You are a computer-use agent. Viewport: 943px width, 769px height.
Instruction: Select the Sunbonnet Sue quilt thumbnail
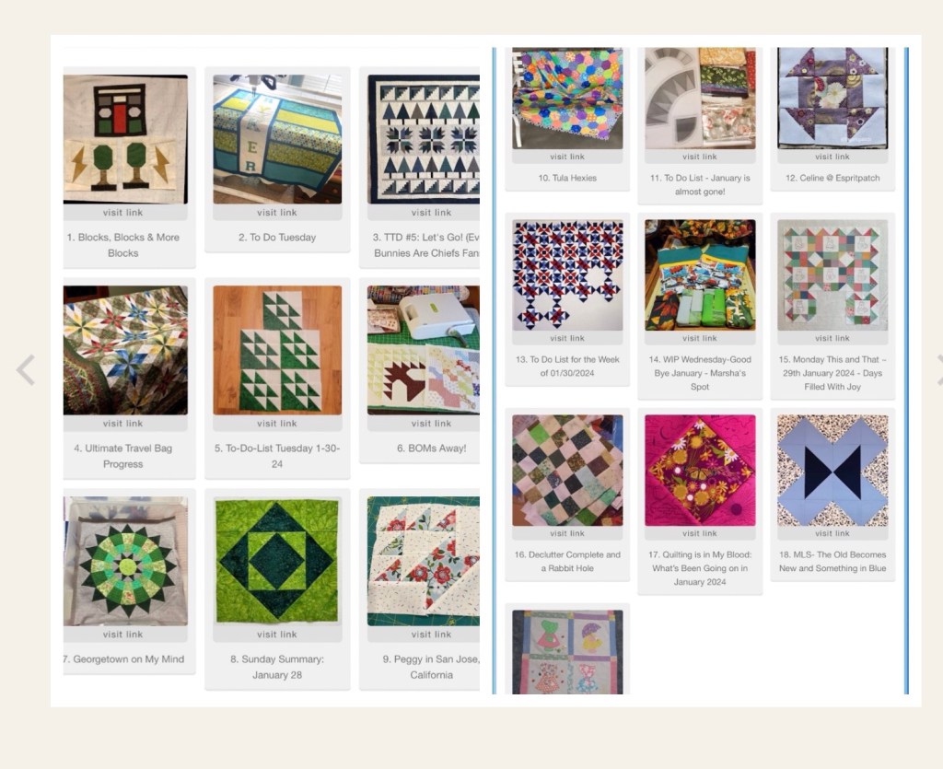click(567, 652)
